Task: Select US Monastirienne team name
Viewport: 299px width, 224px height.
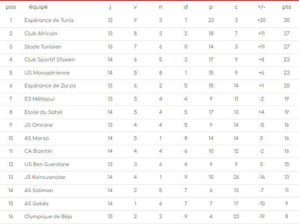Action: 47,73
